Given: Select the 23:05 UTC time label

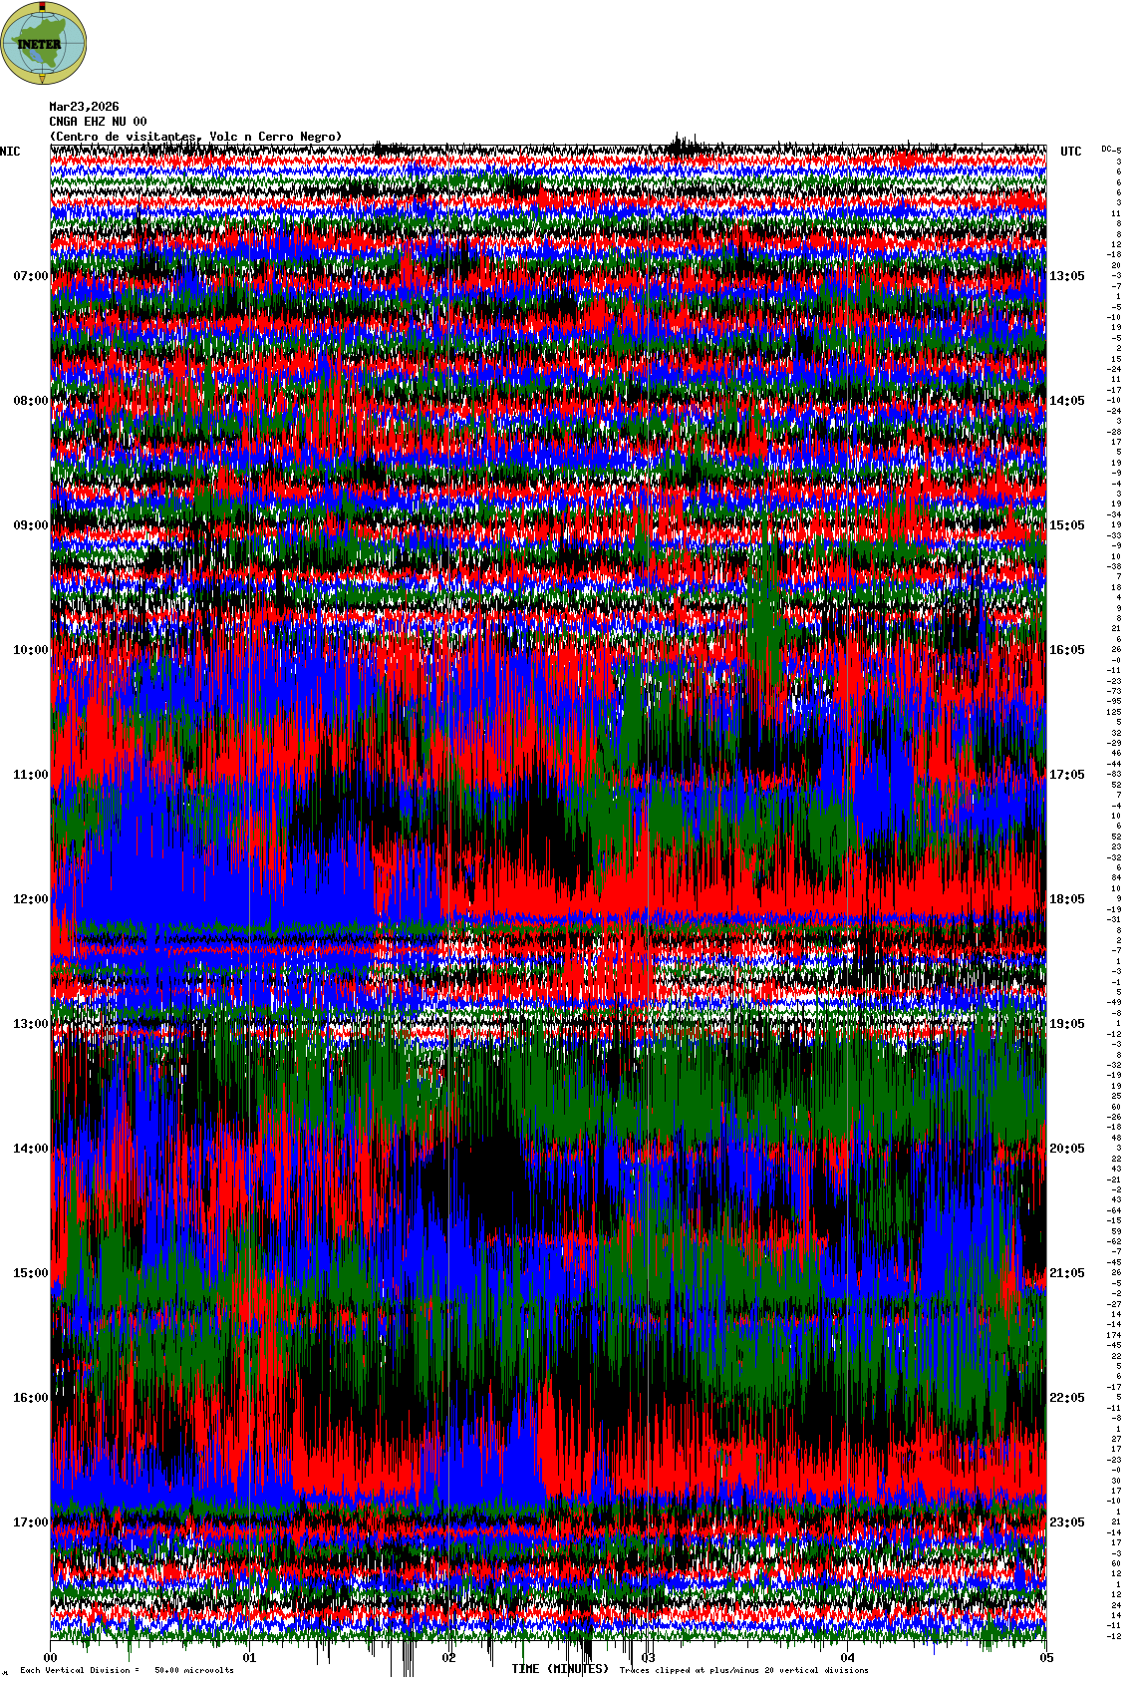Looking at the screenshot, I should (1067, 1522).
